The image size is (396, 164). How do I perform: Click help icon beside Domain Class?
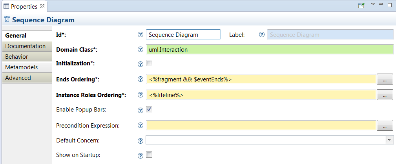141,50
